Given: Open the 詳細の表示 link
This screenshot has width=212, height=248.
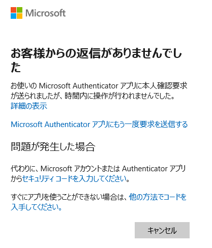Looking at the screenshot, I should click(29, 106).
